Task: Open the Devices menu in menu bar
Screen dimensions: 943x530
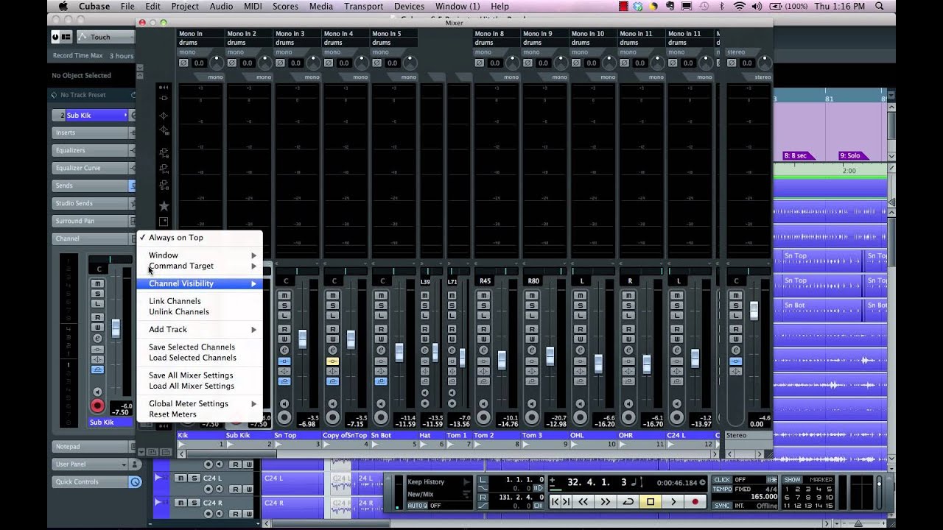Action: click(409, 7)
